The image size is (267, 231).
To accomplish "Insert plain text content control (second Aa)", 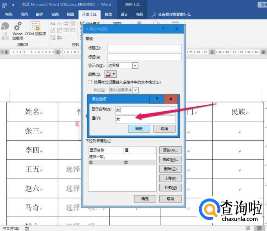I will (59, 24).
